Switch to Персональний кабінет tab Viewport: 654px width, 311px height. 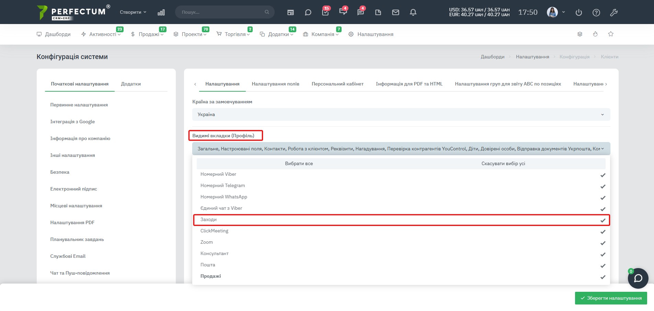pos(337,84)
